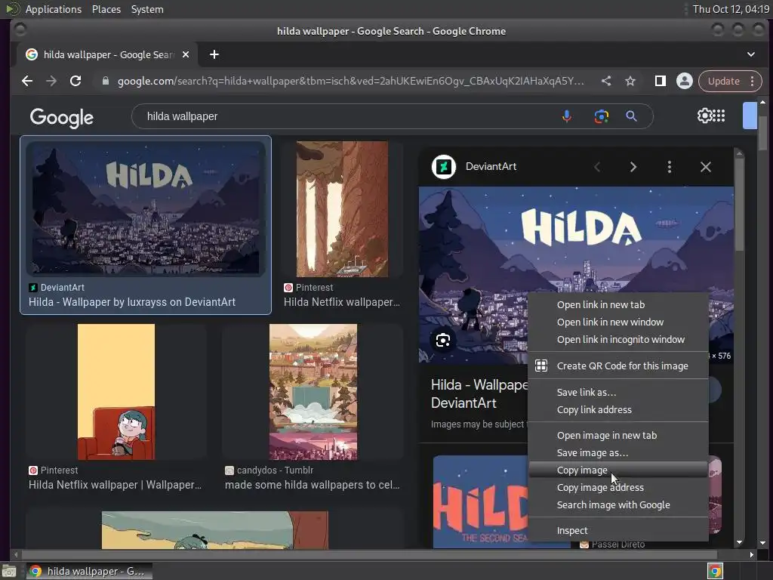Open the Google apps grid
This screenshot has width=773, height=580.
[x=719, y=116]
